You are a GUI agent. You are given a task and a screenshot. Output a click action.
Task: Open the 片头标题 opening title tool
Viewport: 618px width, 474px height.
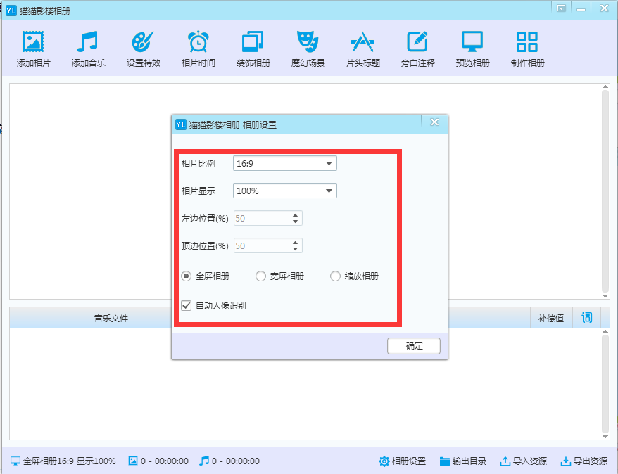point(362,49)
